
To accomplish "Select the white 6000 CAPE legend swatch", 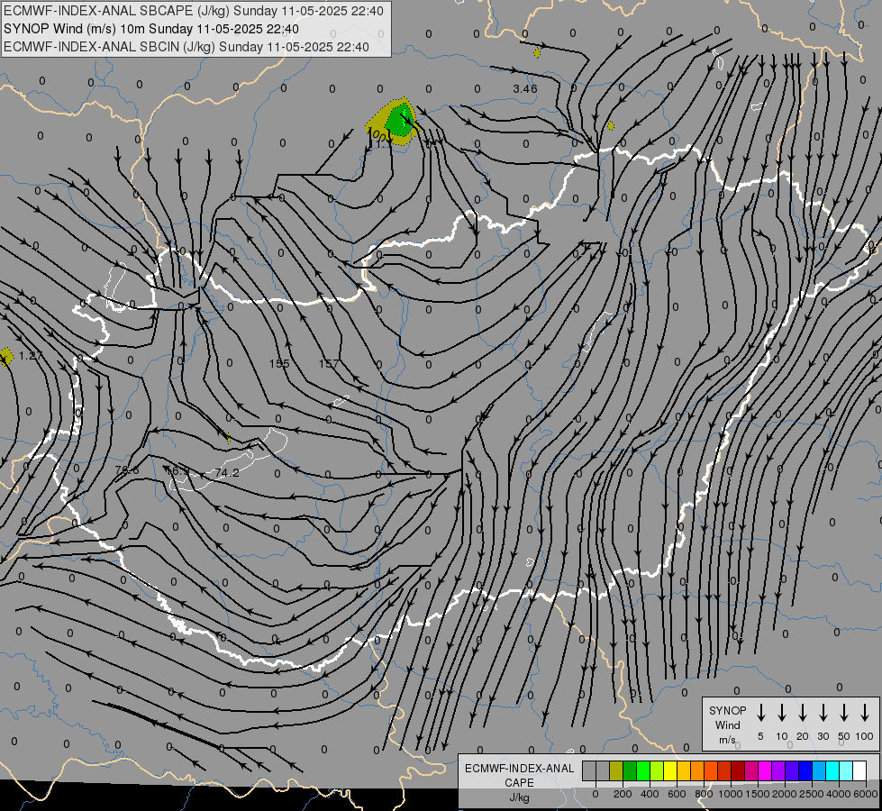I will 859,770.
